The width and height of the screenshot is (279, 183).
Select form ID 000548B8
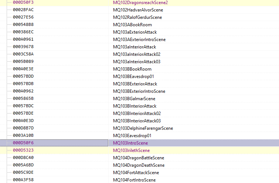[x=23, y=24]
